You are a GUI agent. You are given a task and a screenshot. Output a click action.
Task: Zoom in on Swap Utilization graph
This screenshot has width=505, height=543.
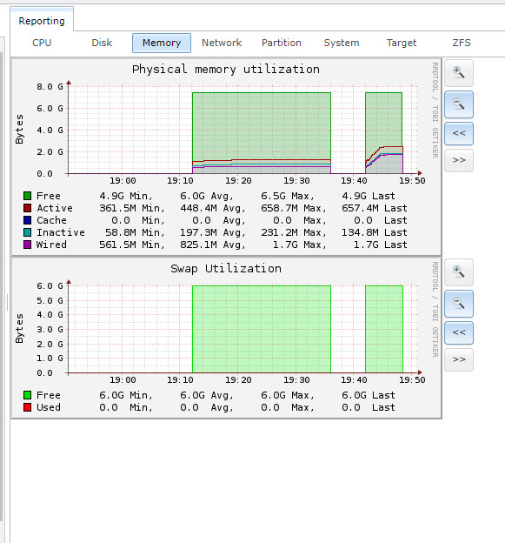pos(459,272)
